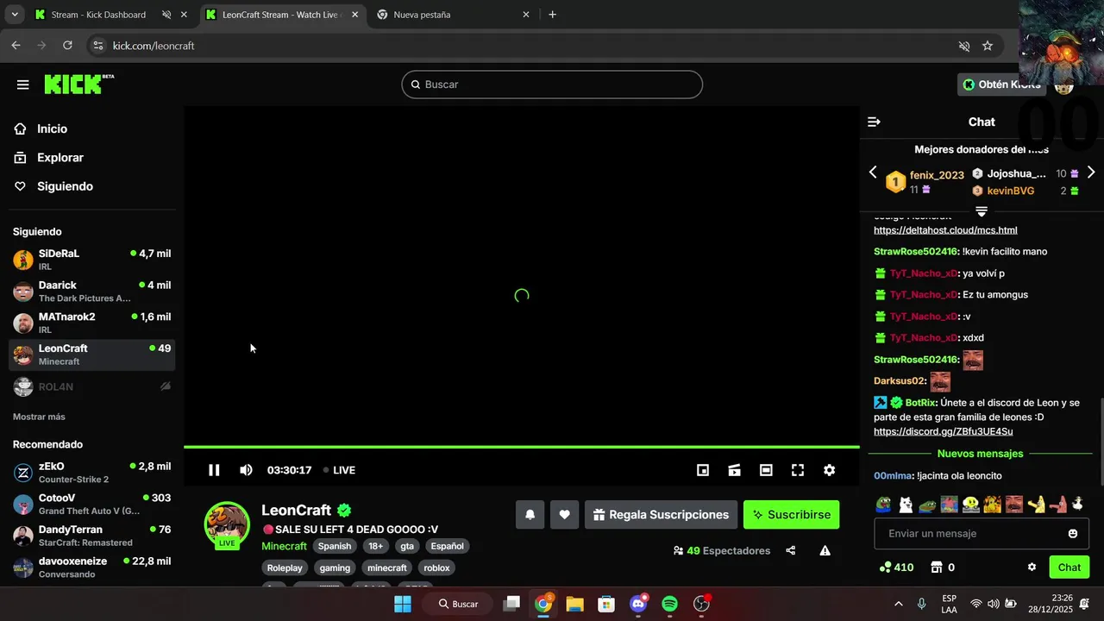The image size is (1104, 621).
Task: Open the deltahost.cloud link in chat
Action: 945,230
